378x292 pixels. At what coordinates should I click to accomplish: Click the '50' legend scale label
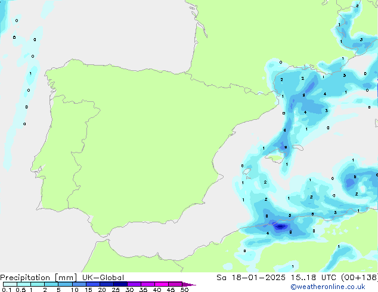(x=184, y=290)
